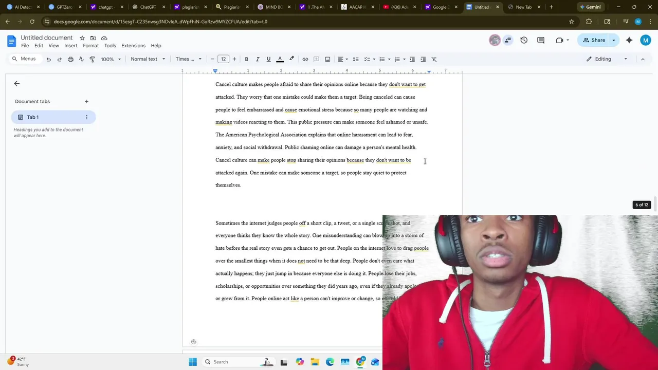Screen dimensions: 658x370
Task: Decrease the font size
Action: (212, 59)
